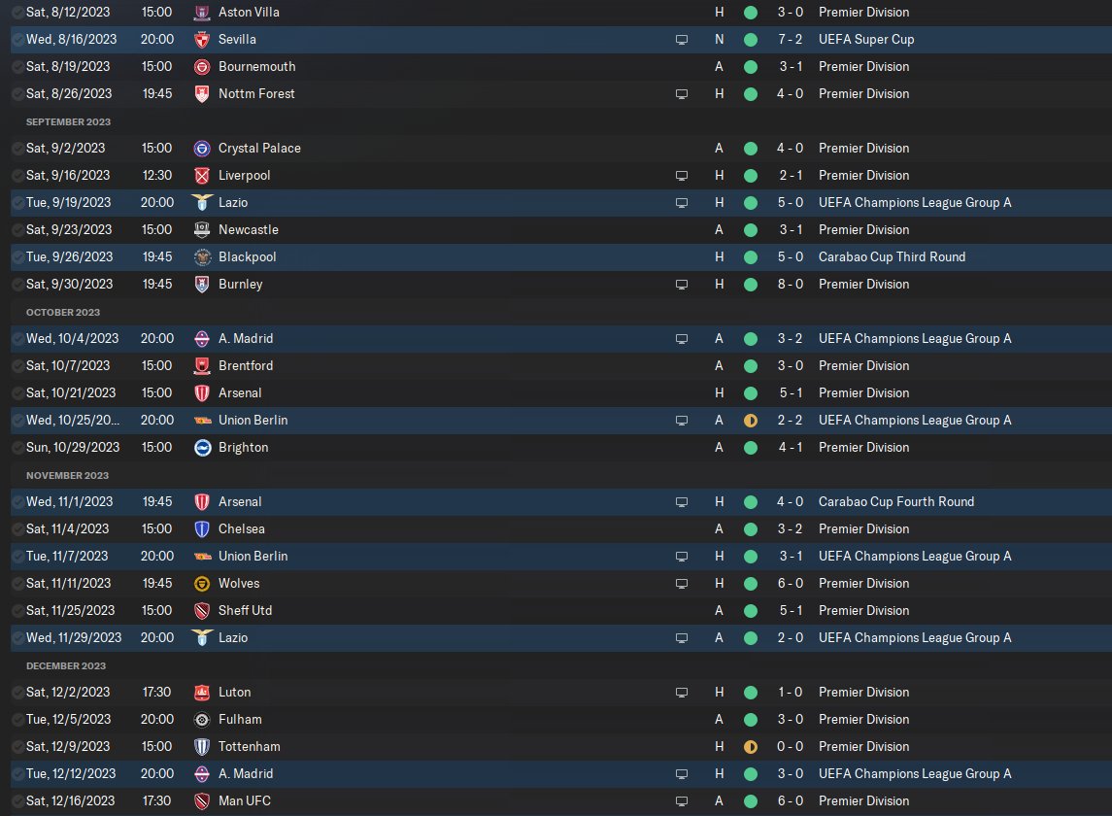Collapse the SEPTEMBER 2023 month header
This screenshot has height=816, width=1112.
[68, 122]
